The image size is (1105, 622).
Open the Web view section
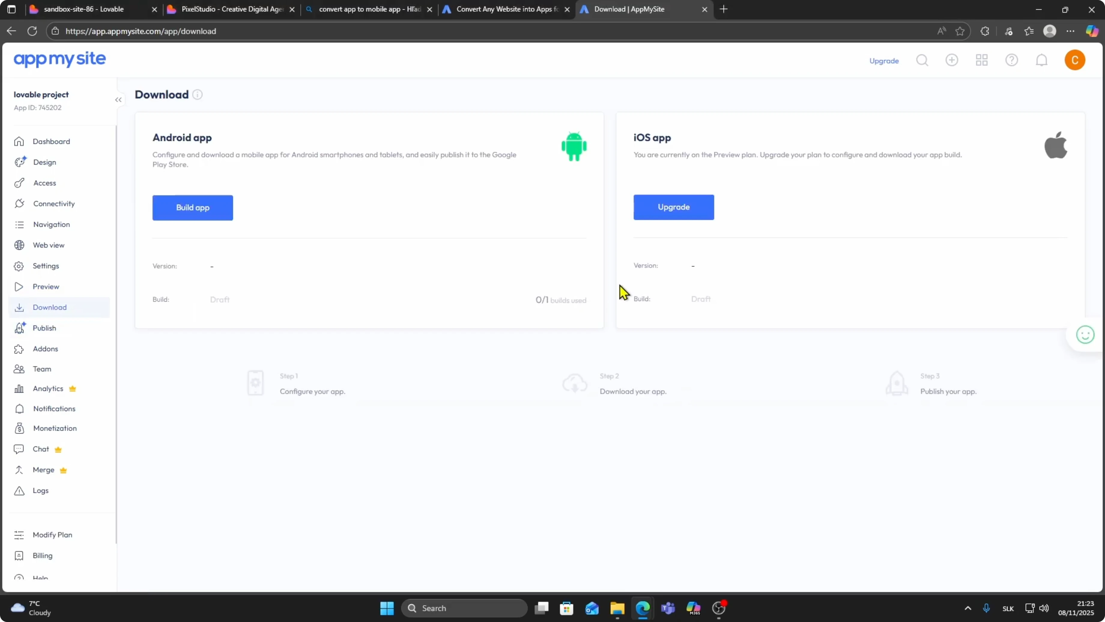pyautogui.click(x=48, y=245)
